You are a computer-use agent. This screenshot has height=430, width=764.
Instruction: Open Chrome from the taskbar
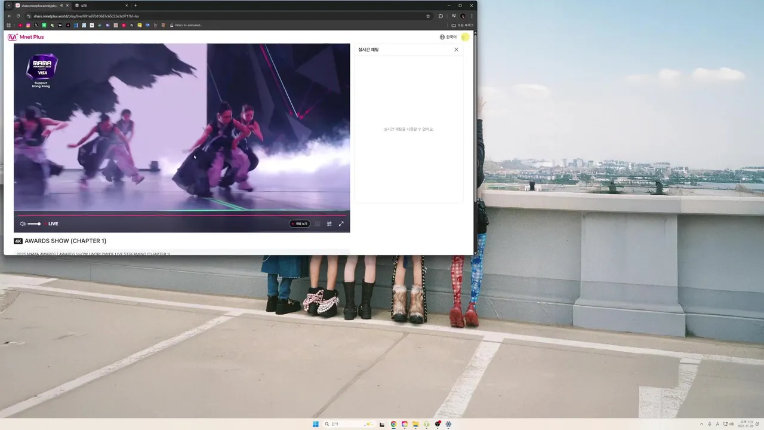coord(393,424)
